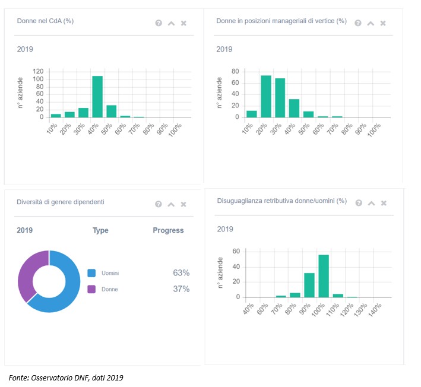The image size is (421, 387).
Task: Click the 20% bar in managerial positions chart
Action: click(266, 96)
